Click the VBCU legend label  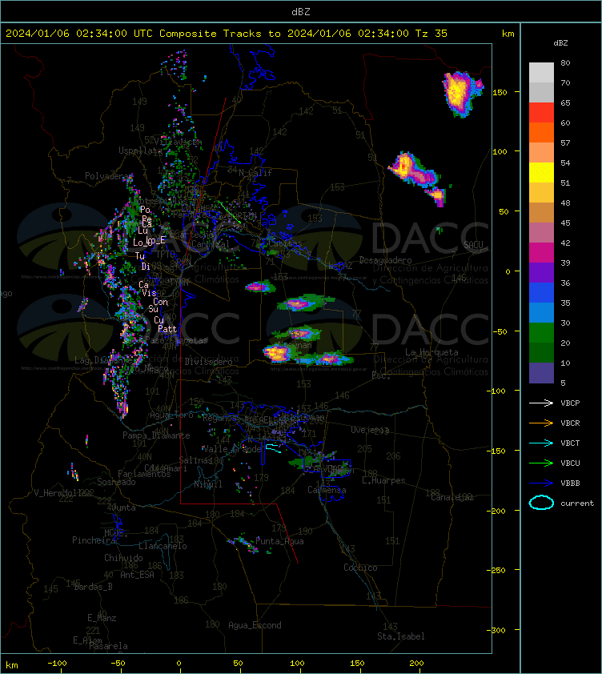click(570, 463)
